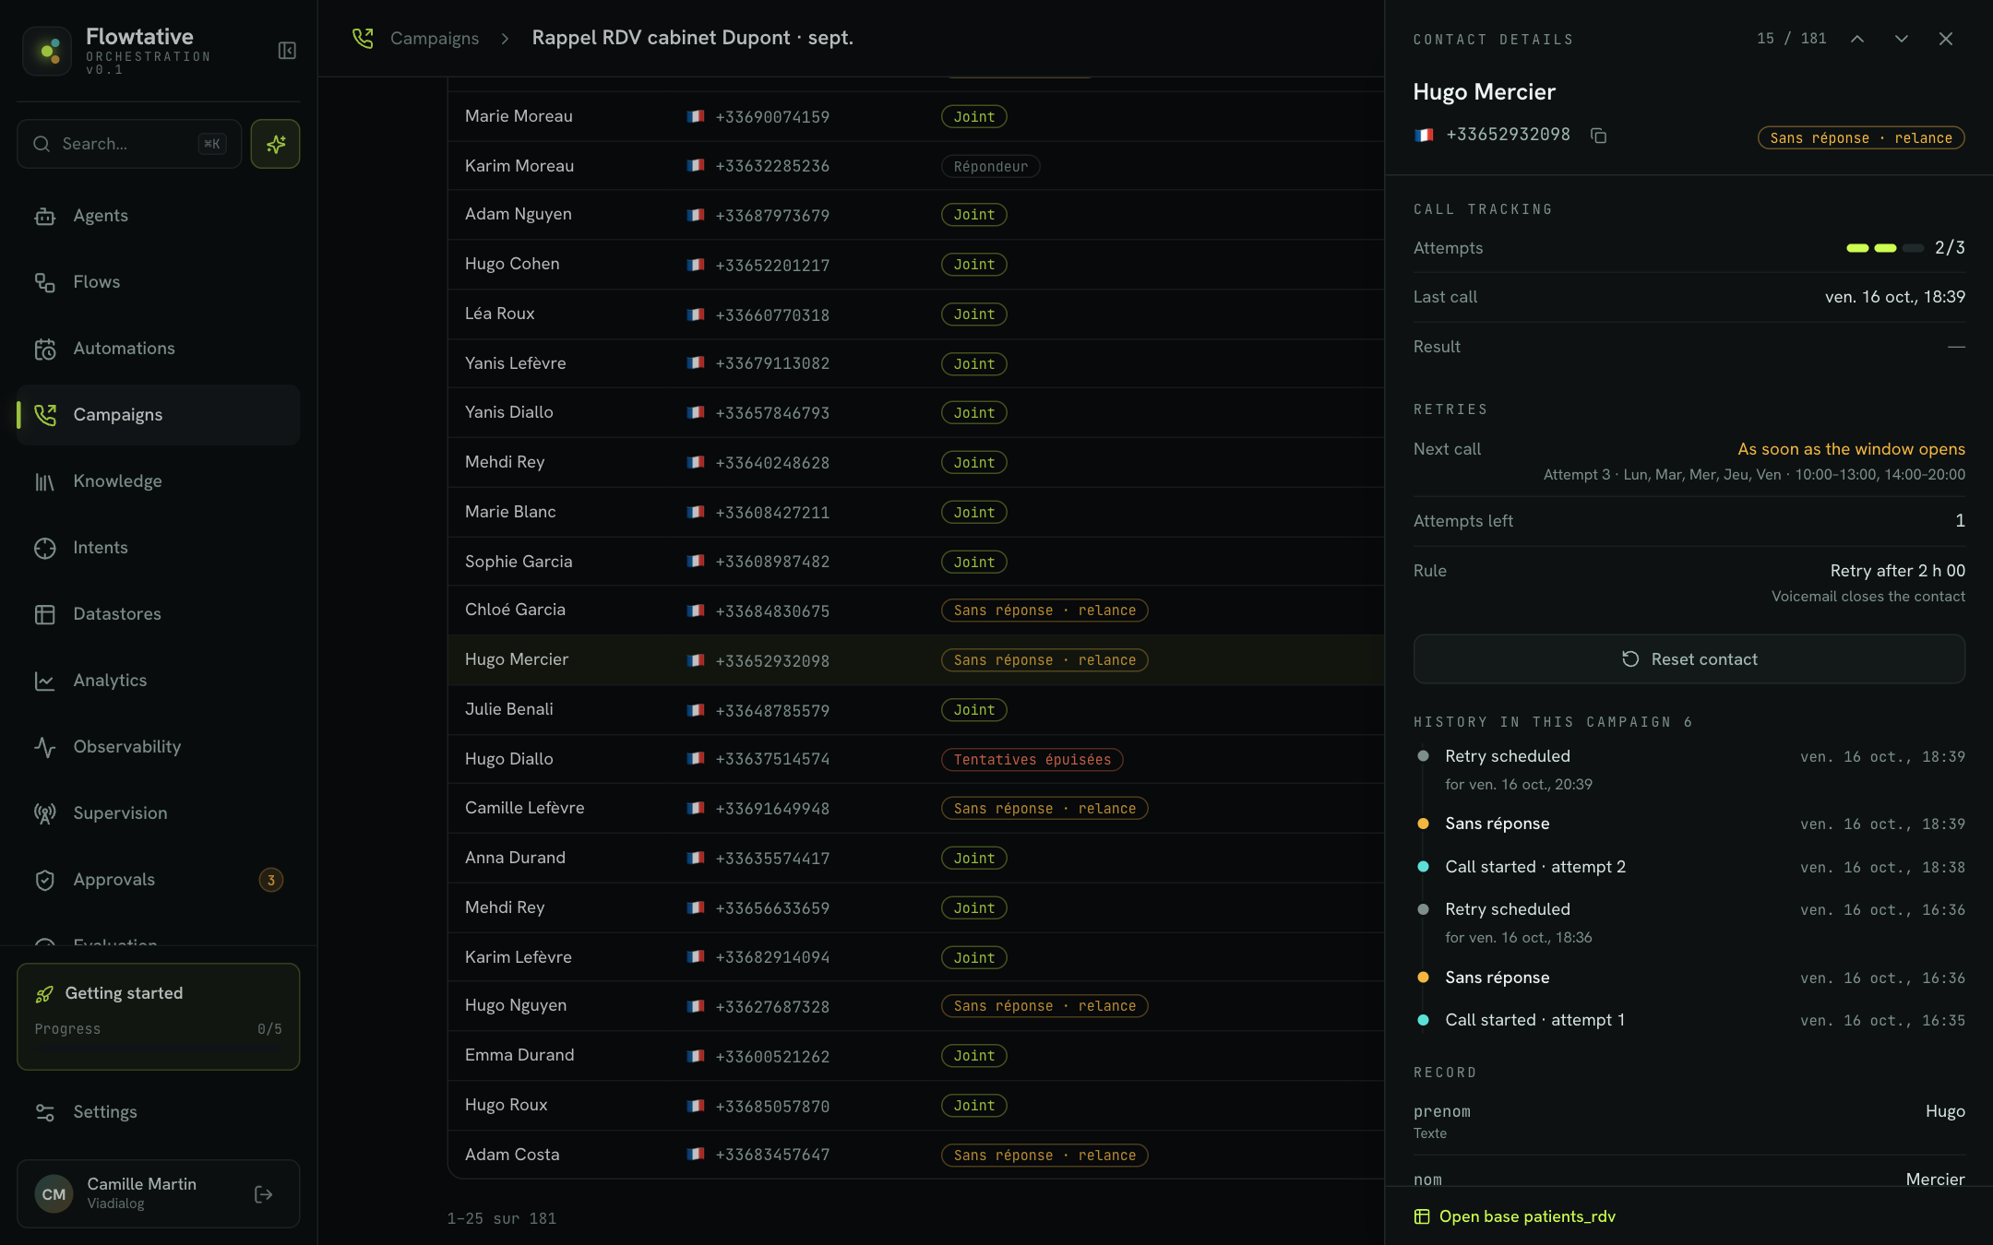Click the Observability pulse icon
The width and height of the screenshot is (1993, 1245).
click(x=45, y=747)
